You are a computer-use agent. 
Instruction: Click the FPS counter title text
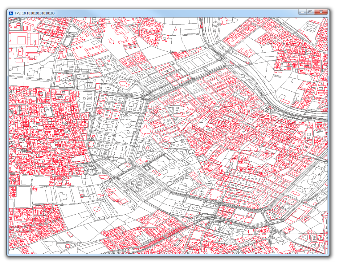point(35,13)
